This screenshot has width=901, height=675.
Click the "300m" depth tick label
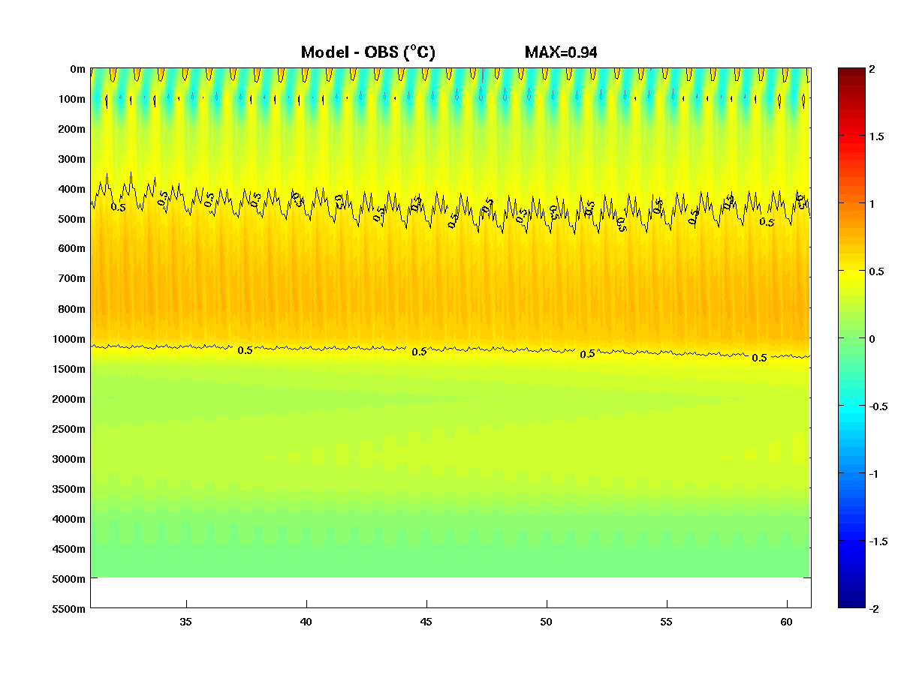[x=73, y=159]
